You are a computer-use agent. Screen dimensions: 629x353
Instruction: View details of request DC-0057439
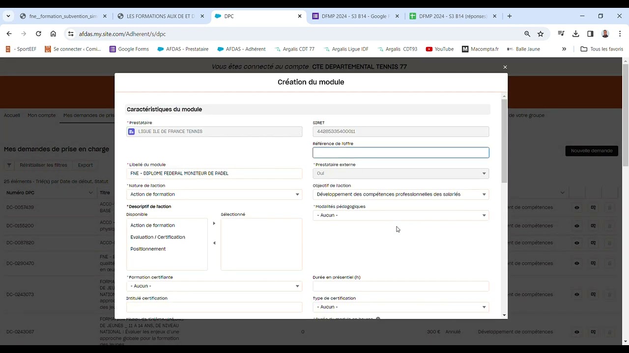click(x=577, y=207)
